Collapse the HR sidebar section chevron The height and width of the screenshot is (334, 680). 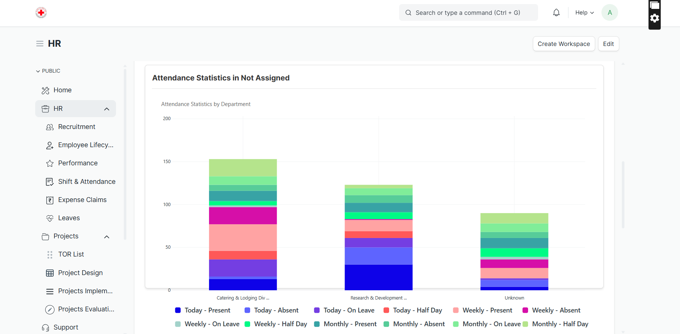[x=107, y=109]
